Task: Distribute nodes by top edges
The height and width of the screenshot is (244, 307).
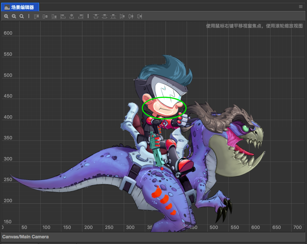Action: 96,16
